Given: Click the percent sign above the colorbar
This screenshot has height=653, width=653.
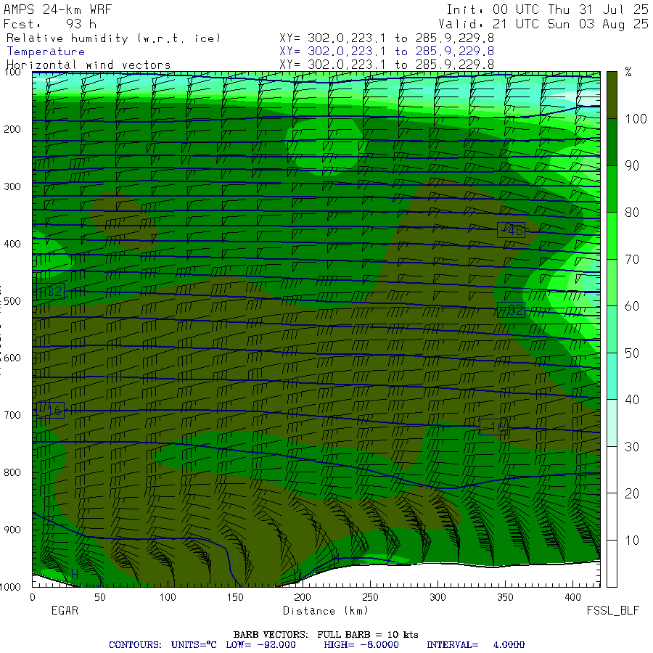Looking at the screenshot, I should 628,72.
